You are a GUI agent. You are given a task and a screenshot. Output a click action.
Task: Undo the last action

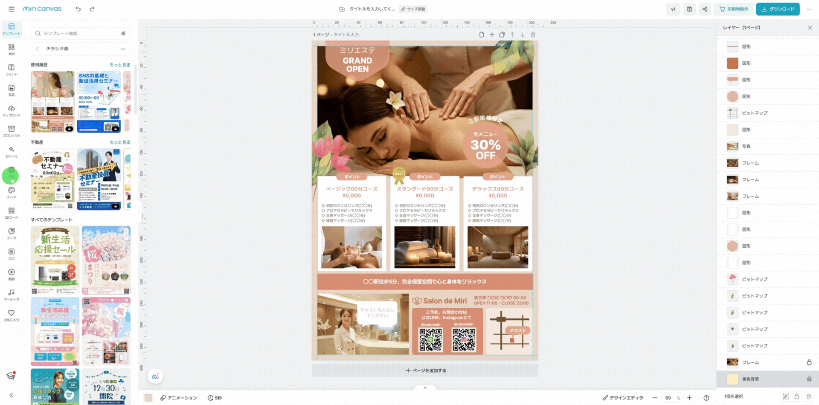coord(78,9)
